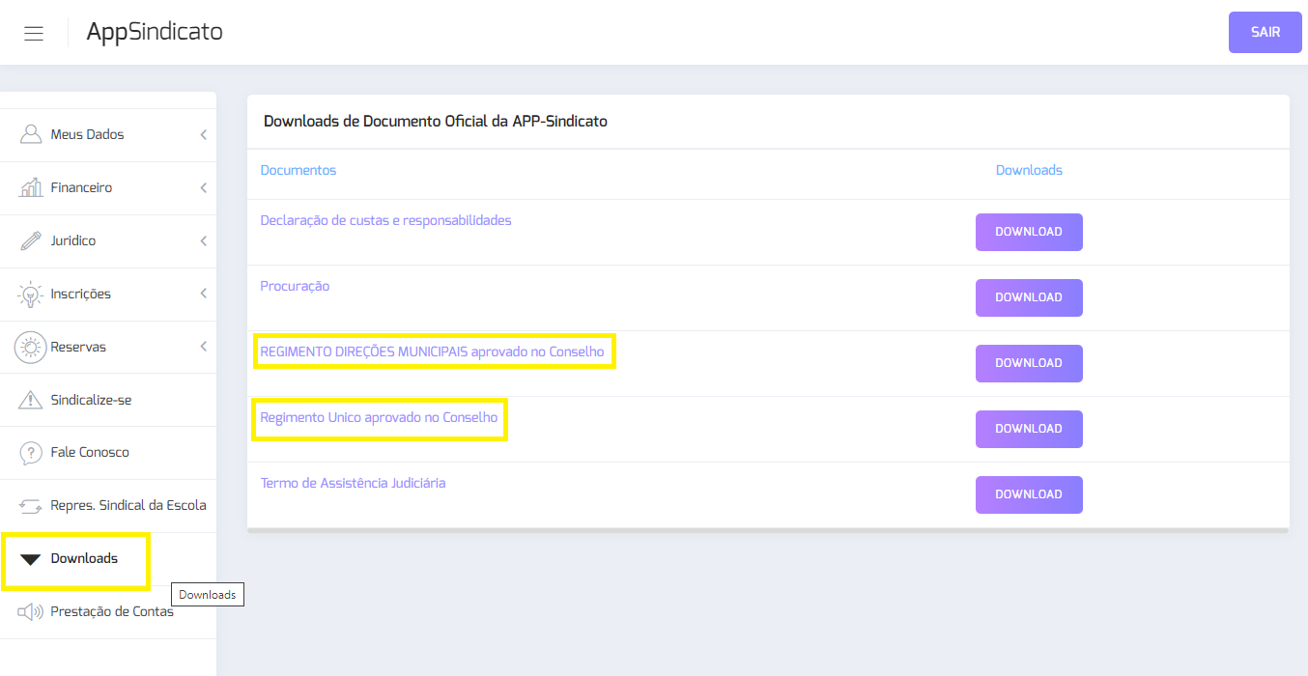Click the Financeiro bar chart icon

coord(31,187)
